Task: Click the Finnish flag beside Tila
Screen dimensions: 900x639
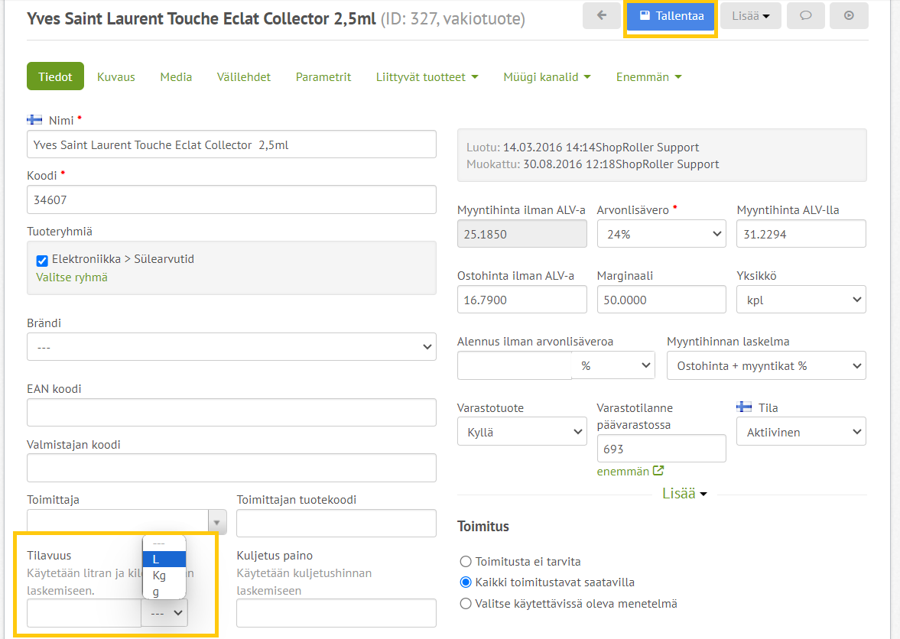Action: [744, 407]
